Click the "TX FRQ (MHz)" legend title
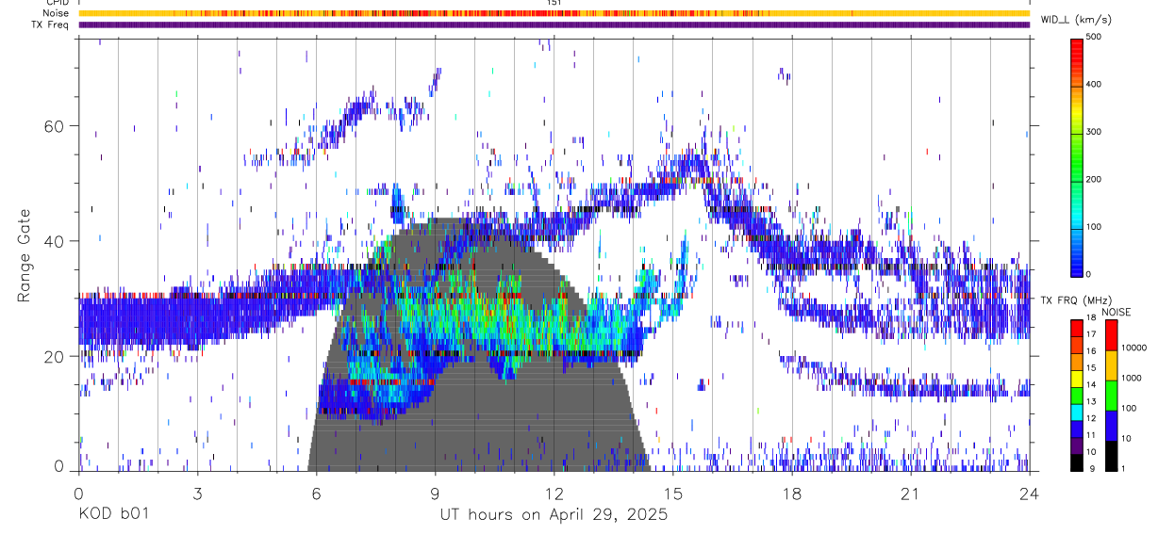Screen dimensions: 1158x534 [1076, 300]
